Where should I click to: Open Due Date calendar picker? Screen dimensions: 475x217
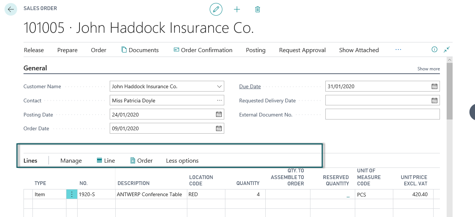(434, 86)
